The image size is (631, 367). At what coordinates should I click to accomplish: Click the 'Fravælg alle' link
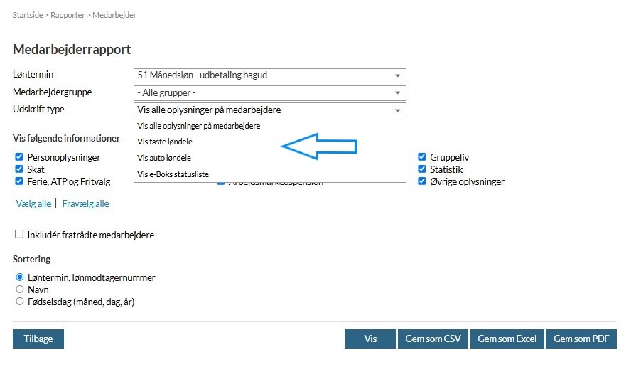[x=85, y=203]
